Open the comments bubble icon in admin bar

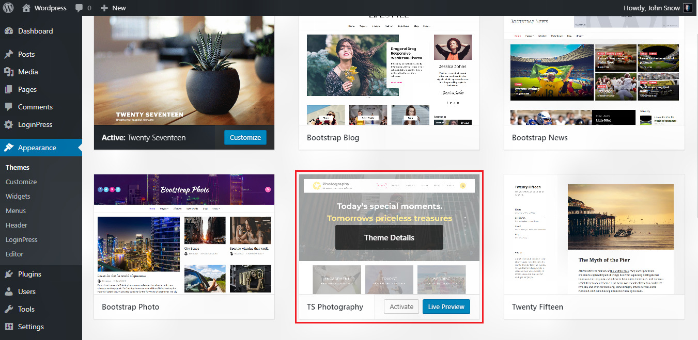[79, 8]
